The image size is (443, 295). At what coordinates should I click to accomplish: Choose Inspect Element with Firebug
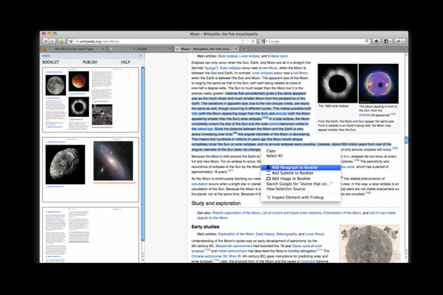[301, 198]
